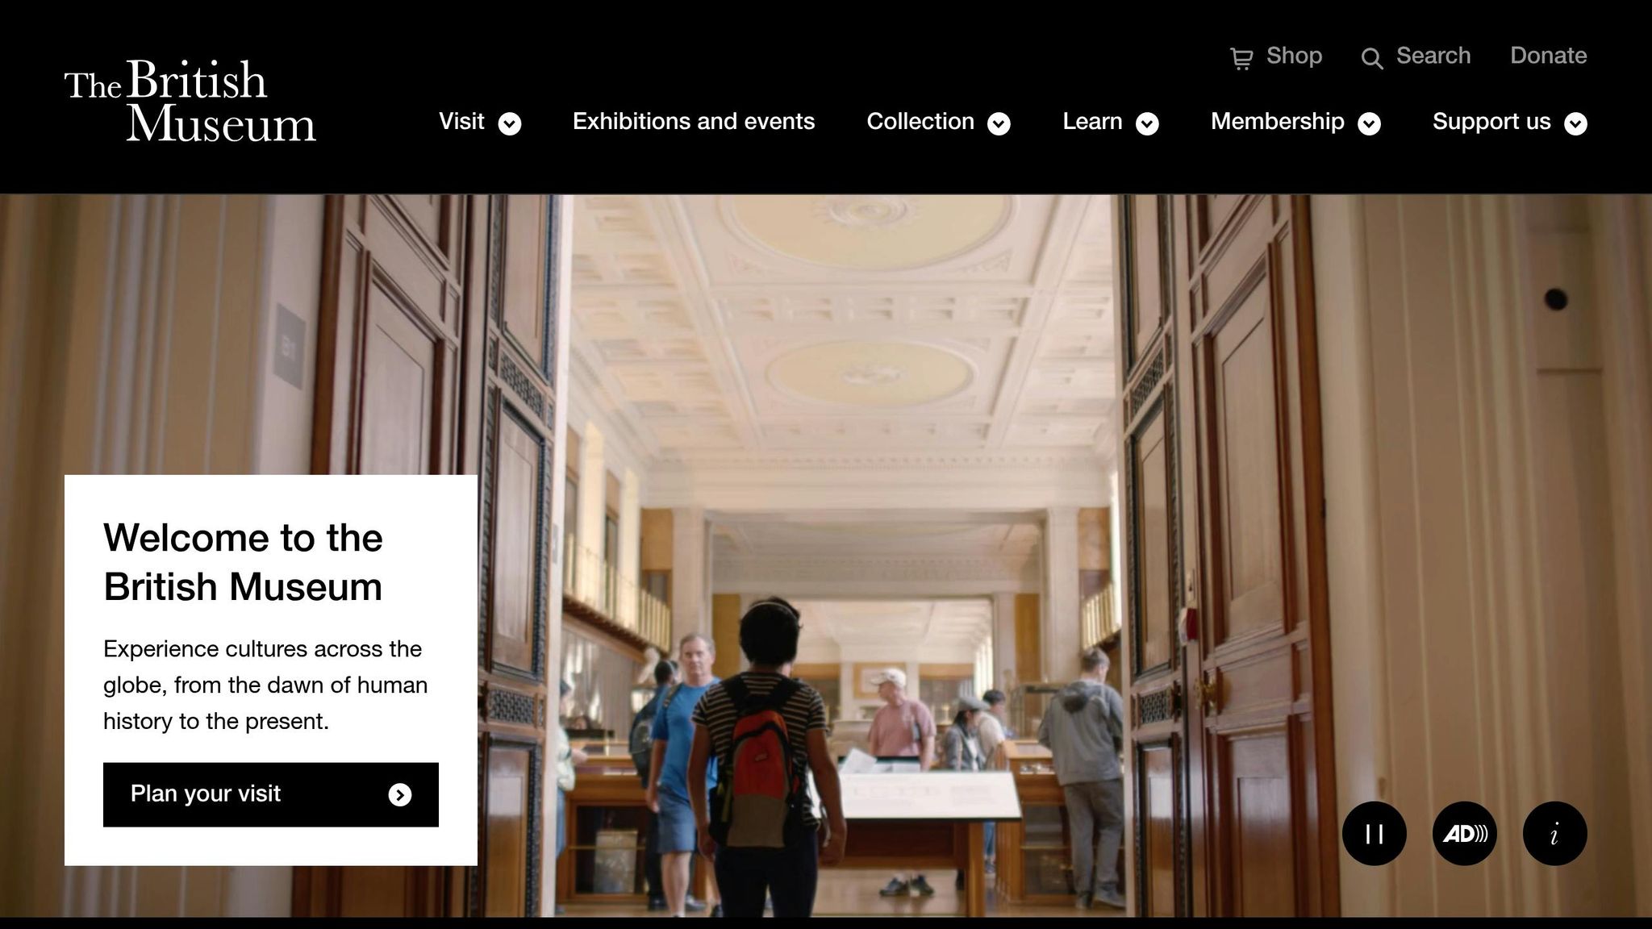1652x929 pixels.
Task: Pause the background video
Action: point(1375,834)
